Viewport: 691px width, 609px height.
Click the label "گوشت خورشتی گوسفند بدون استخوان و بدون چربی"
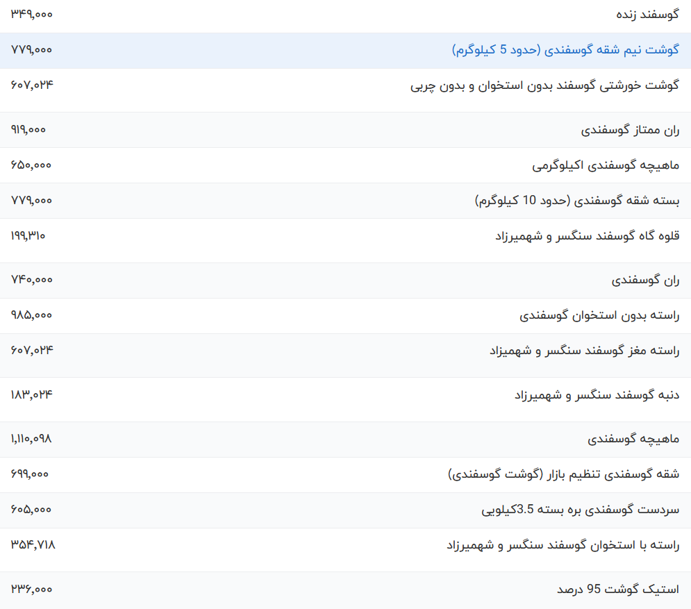tap(545, 85)
